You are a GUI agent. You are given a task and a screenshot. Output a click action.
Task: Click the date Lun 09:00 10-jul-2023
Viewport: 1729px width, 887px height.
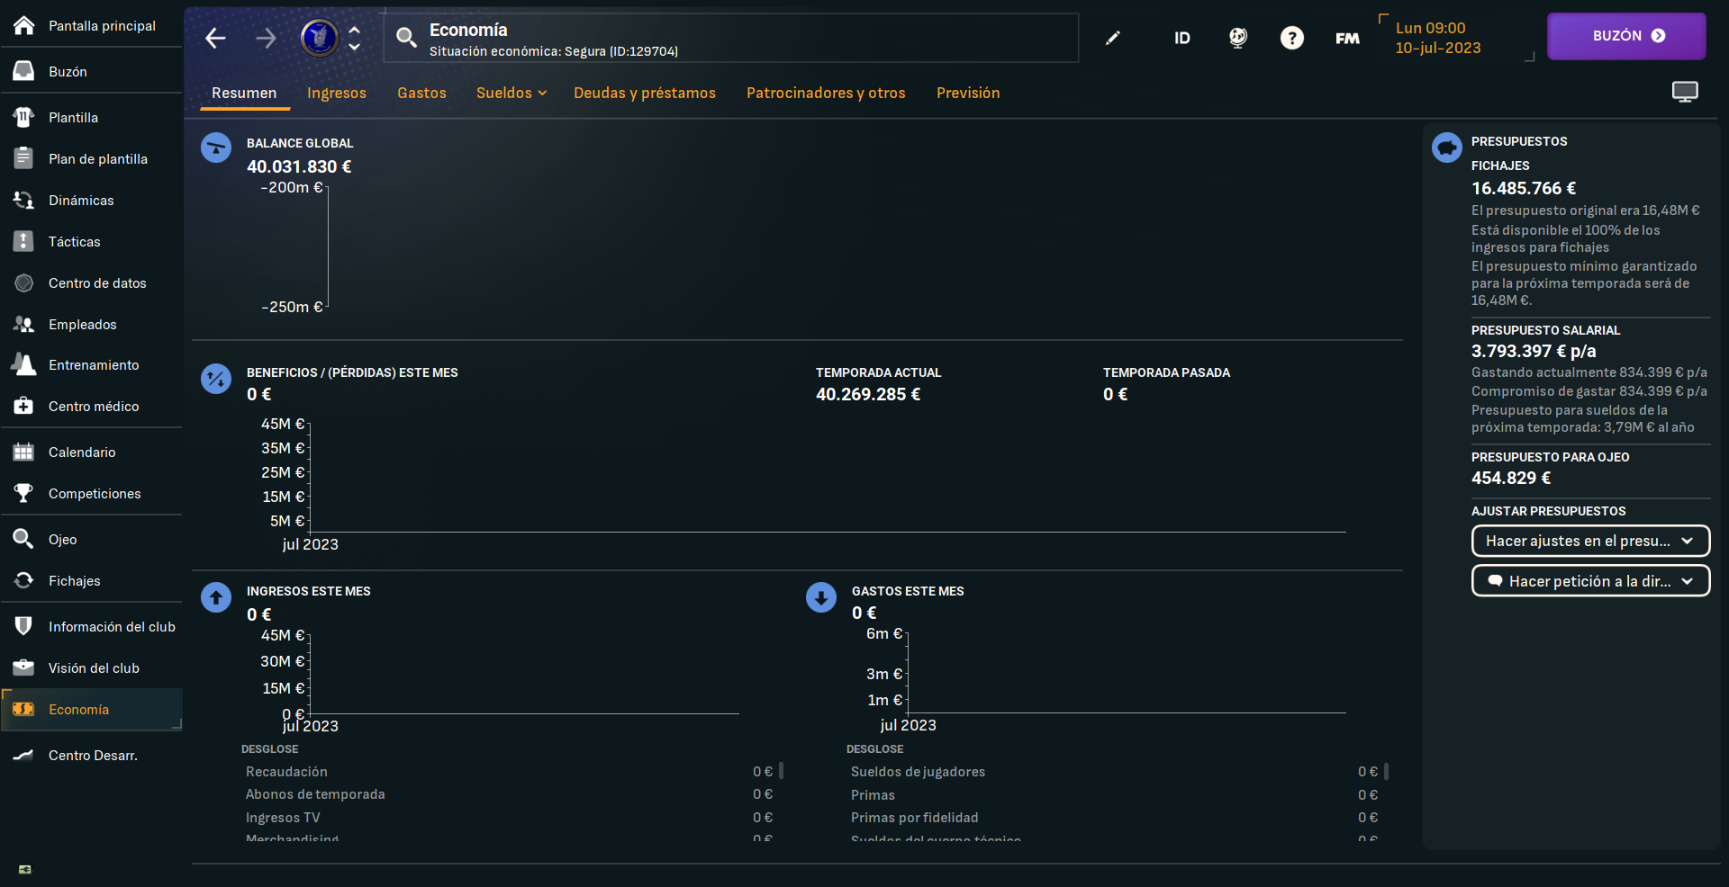(x=1438, y=38)
